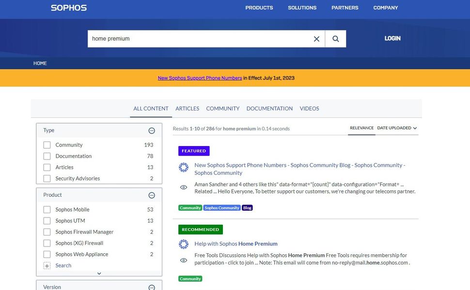470x290 pixels.
Task: Click the search magnifier icon
Action: pyautogui.click(x=336, y=38)
